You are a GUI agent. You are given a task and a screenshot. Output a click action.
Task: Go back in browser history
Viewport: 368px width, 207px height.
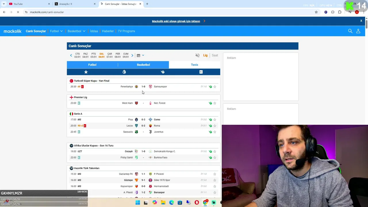click(x=4, y=12)
